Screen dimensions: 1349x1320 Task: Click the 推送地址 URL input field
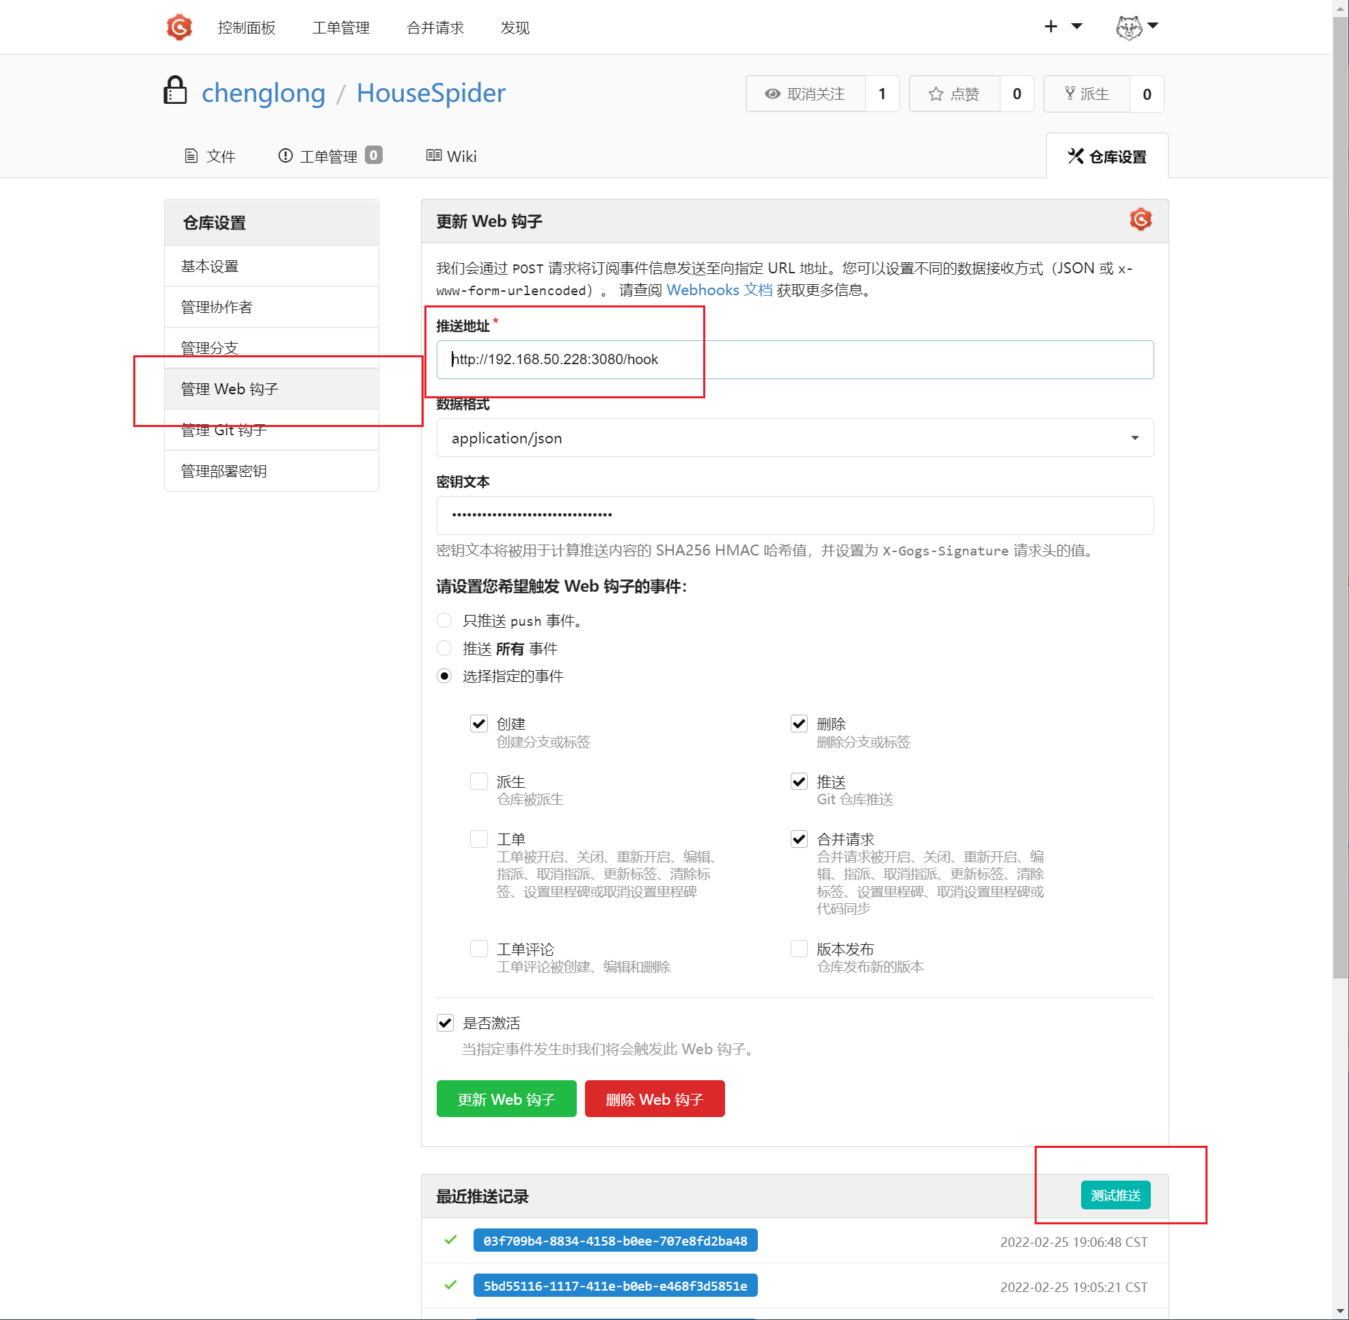tap(795, 359)
